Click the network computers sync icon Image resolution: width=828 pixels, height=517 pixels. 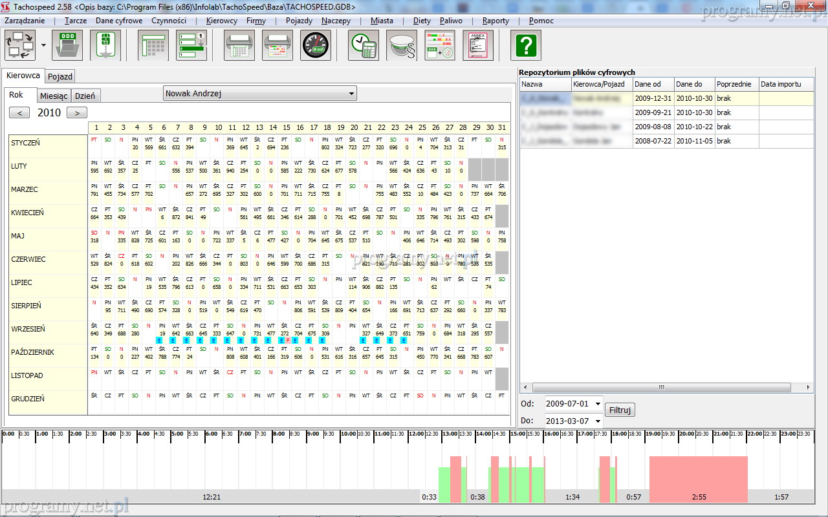tap(20, 45)
